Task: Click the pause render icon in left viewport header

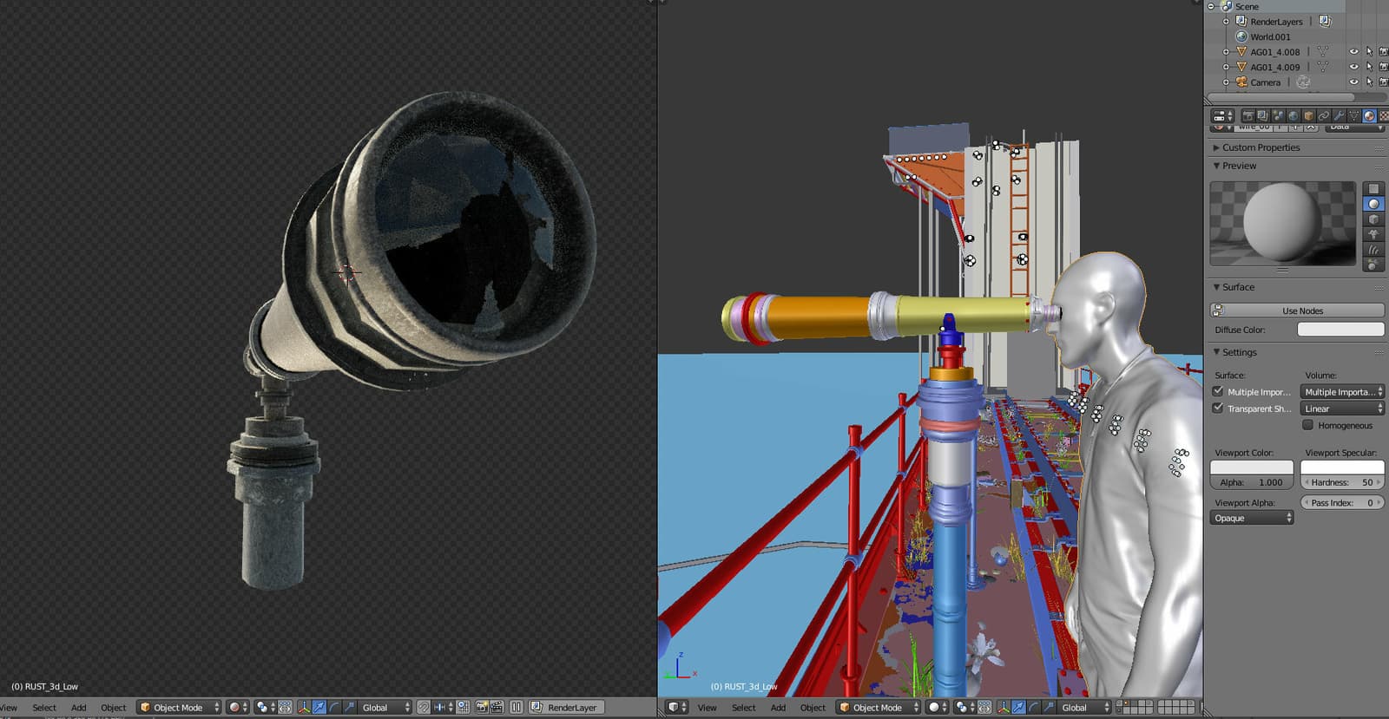Action: [516, 707]
